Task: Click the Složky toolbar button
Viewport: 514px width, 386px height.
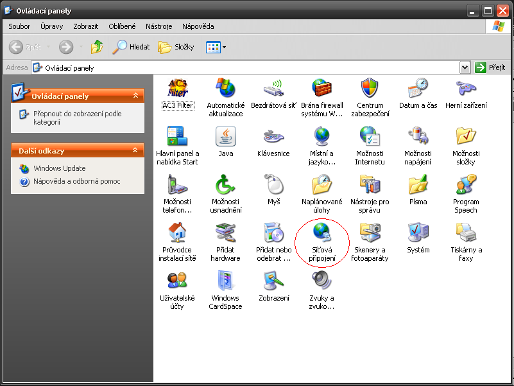Action: [x=176, y=47]
